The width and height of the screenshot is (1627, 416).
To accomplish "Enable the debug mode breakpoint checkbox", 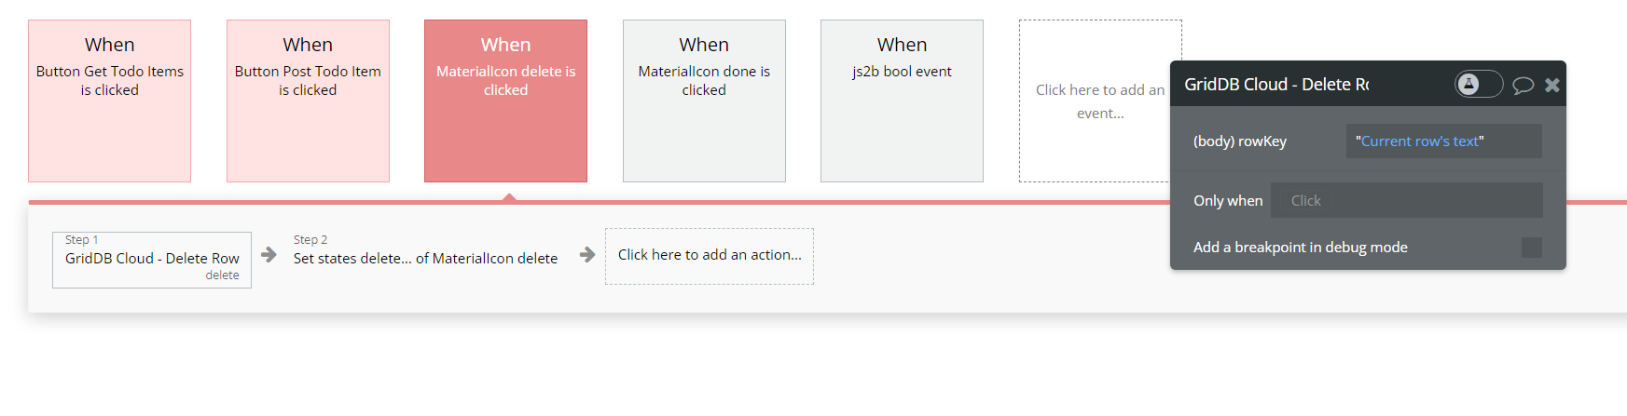I will click(1531, 248).
